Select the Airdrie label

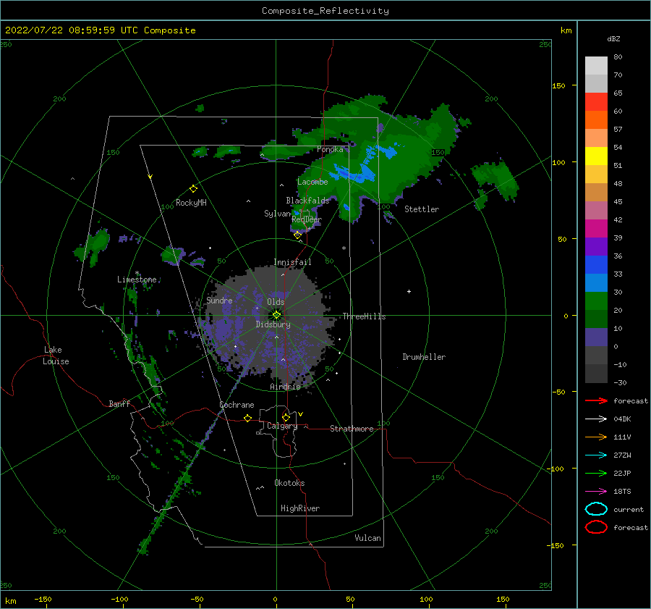[x=285, y=387]
